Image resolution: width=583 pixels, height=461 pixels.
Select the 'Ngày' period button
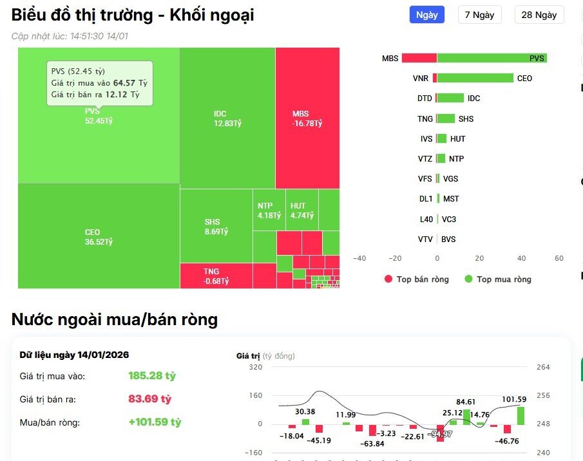[x=426, y=14]
